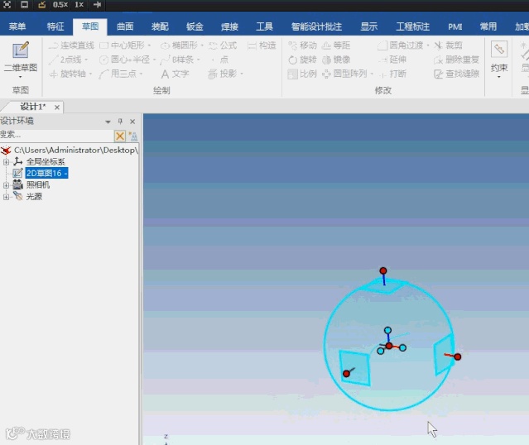Select the 设计1* document tab
Screen dimensions: 529x445
32,107
